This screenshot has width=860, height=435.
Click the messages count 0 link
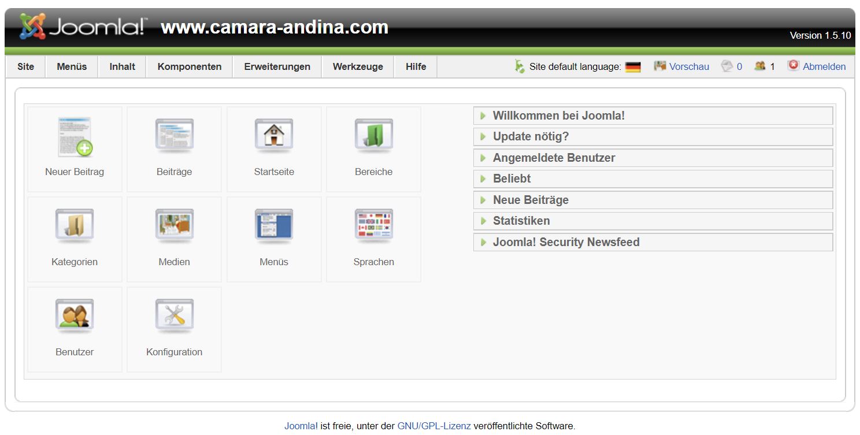click(739, 66)
